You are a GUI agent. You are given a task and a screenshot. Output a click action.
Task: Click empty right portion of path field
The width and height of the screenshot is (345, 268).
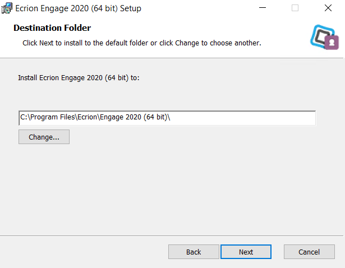[x=242, y=118]
